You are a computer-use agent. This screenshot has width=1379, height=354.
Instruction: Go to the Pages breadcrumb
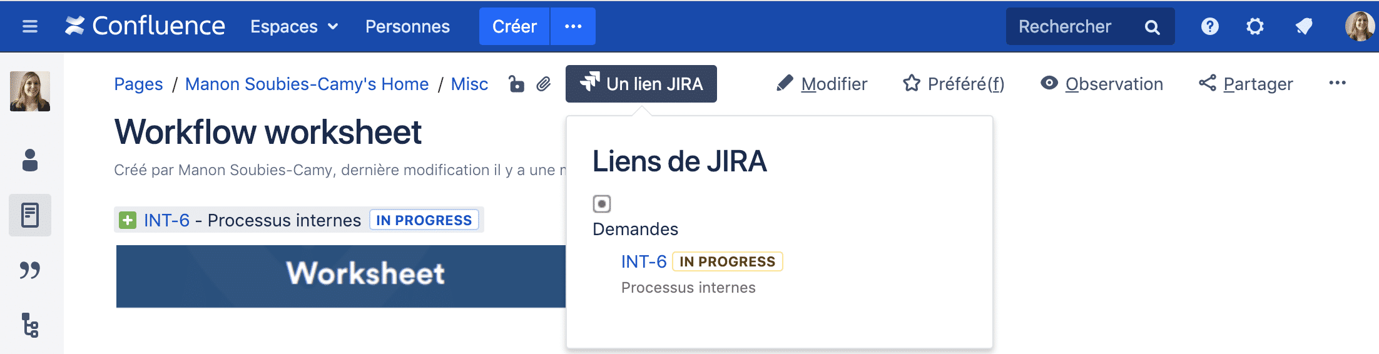pos(138,84)
